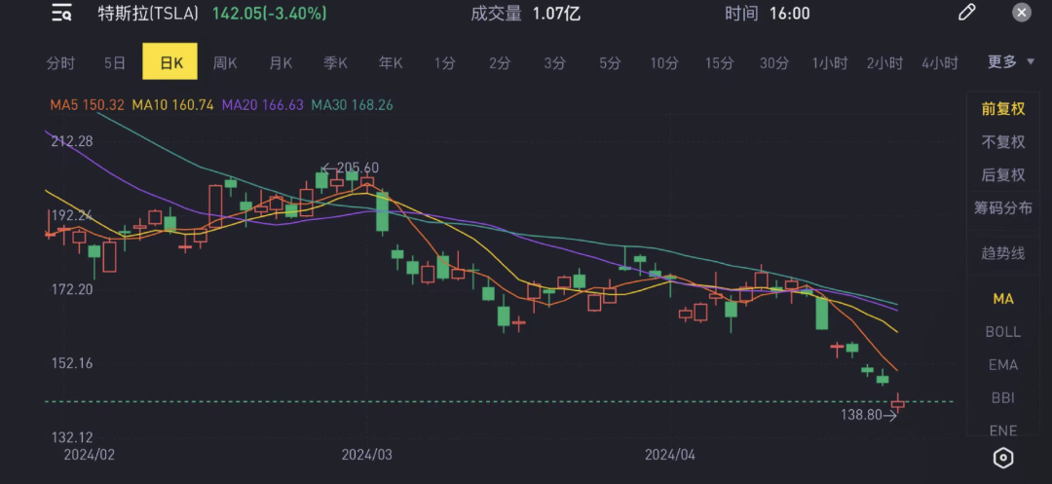1052x484 pixels.
Task: Tap the MA30 168.26 legend value
Action: coord(353,104)
